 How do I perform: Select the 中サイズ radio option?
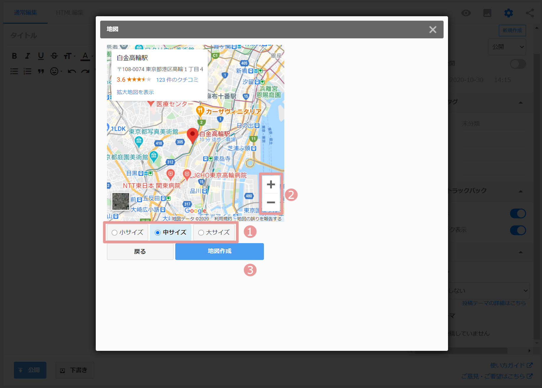click(x=171, y=233)
